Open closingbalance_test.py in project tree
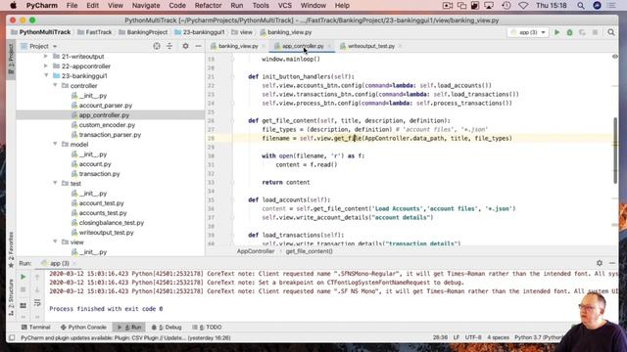This screenshot has height=352, width=627. point(111,223)
